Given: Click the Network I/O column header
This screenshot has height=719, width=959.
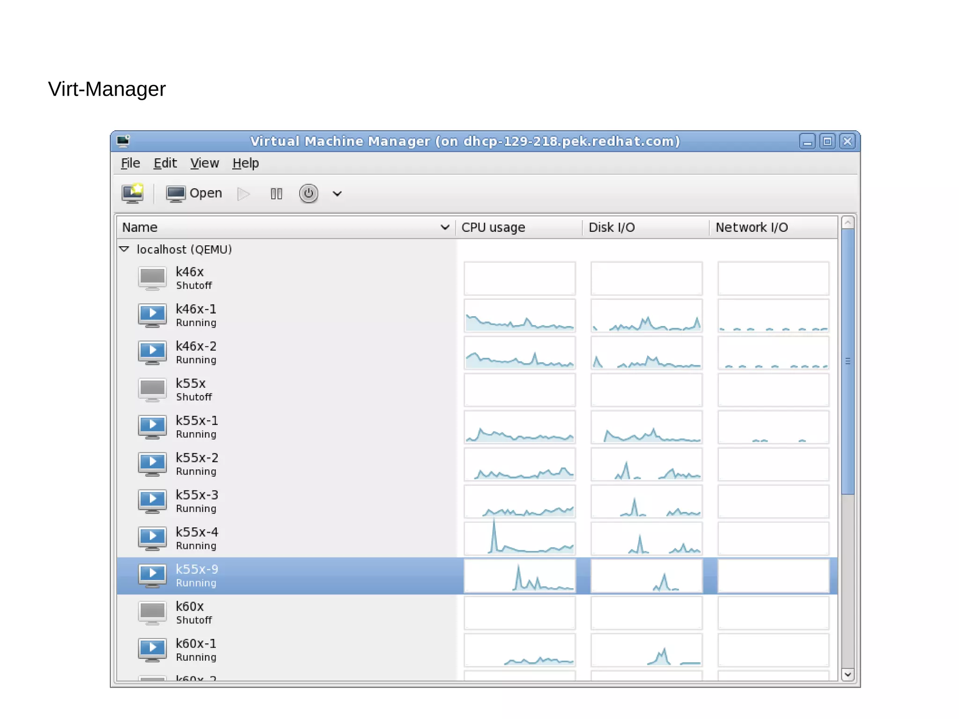Looking at the screenshot, I should click(x=773, y=227).
